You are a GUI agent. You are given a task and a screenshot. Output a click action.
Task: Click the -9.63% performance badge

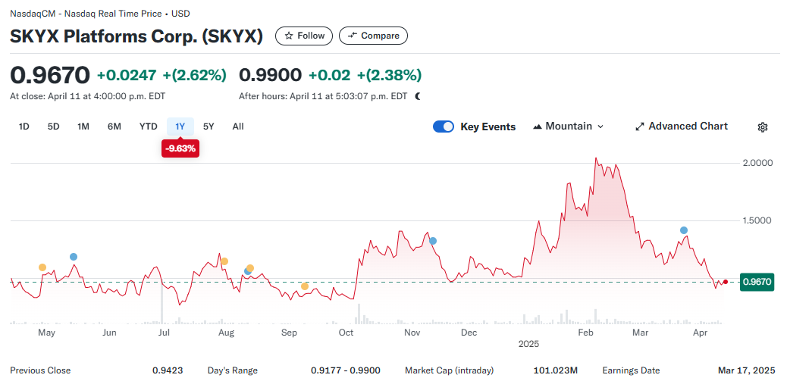point(180,149)
